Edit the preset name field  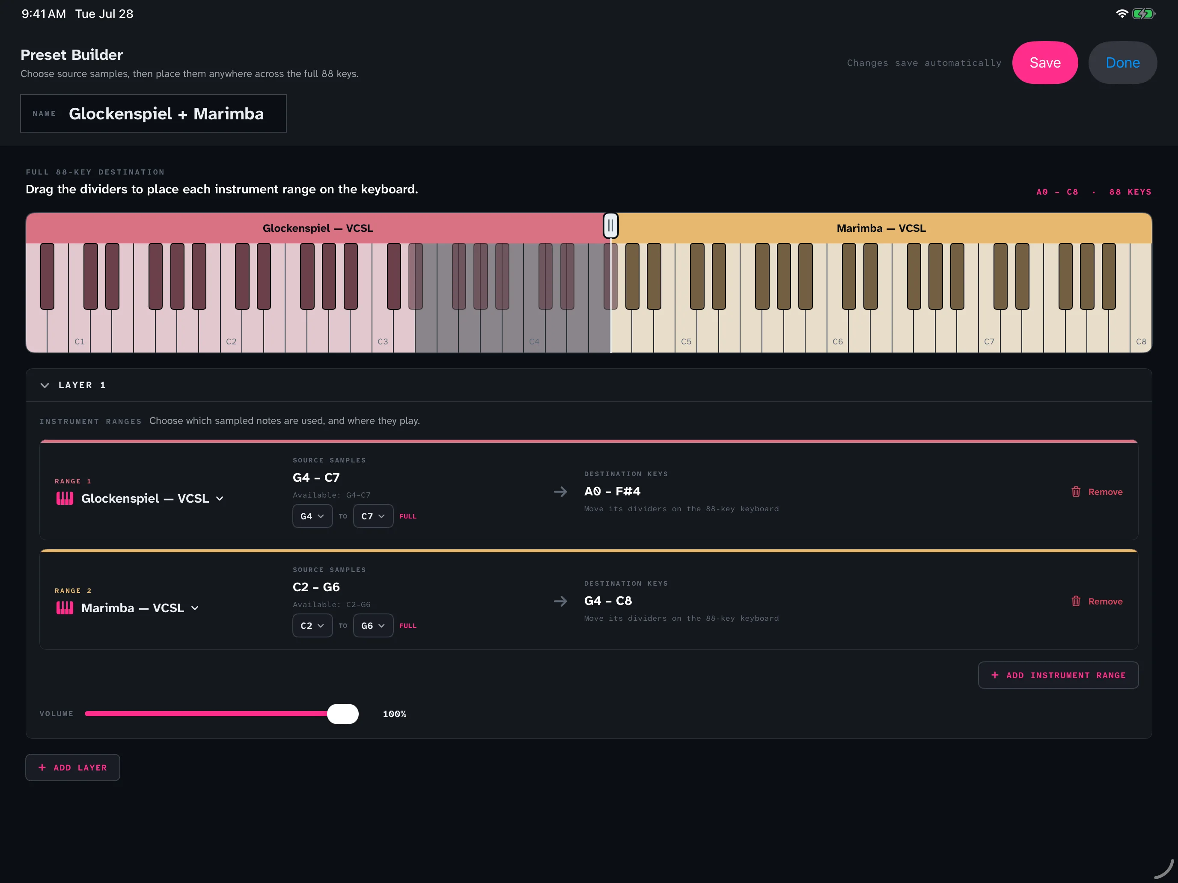click(x=153, y=113)
